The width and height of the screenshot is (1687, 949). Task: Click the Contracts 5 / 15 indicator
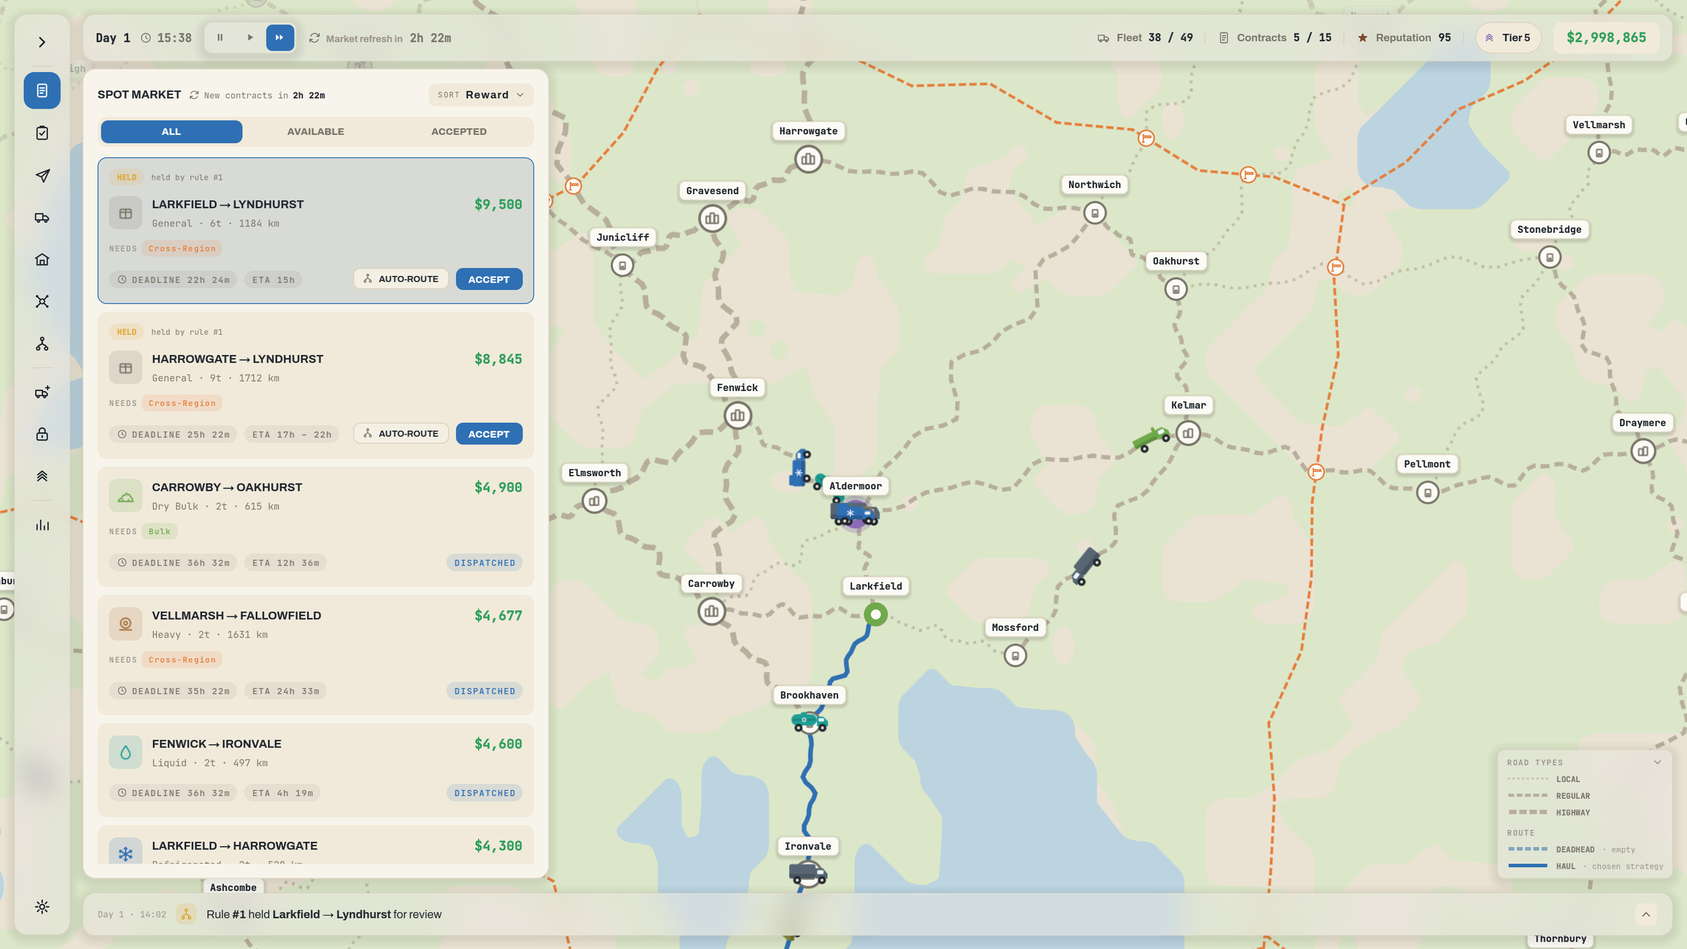(1274, 38)
